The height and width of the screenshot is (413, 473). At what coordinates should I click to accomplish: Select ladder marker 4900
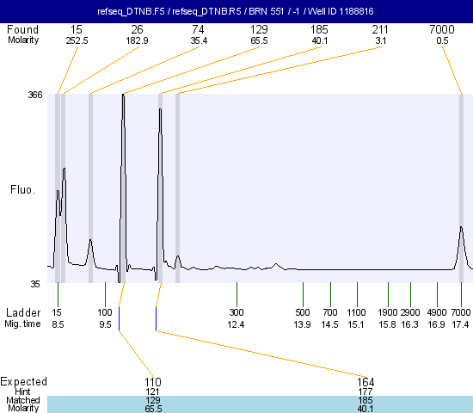click(437, 312)
